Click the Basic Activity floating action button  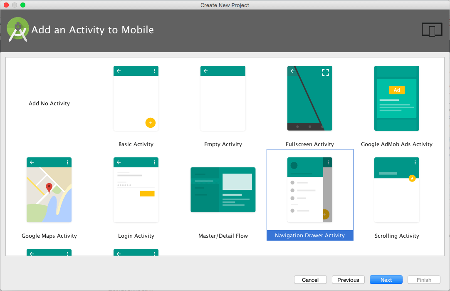[151, 123]
